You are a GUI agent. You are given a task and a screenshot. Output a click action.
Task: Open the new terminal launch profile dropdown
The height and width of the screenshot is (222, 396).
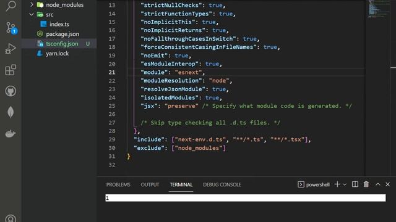pos(345,184)
